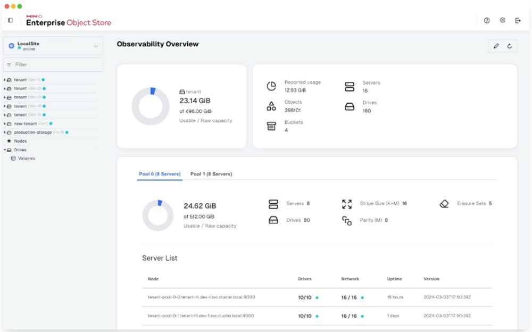Click the drive icon beside production-storage
Viewport: 532px width, 332px height.
pos(9,132)
